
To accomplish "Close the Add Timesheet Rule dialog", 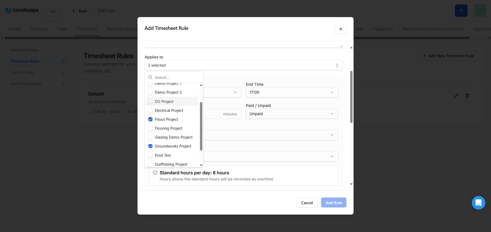I will [340, 29].
